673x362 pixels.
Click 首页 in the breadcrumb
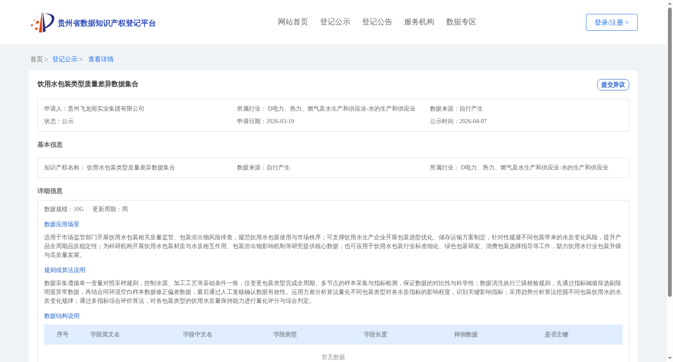[x=37, y=59]
